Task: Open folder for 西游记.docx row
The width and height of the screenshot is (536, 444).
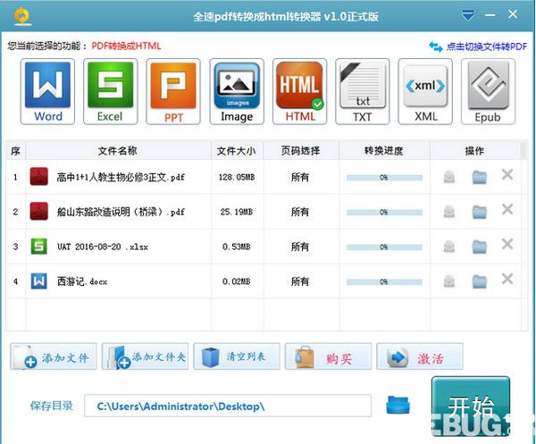Action: click(479, 281)
